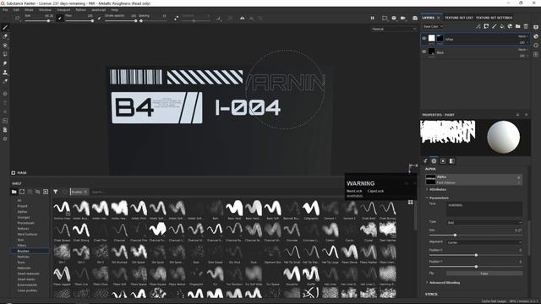Open the Help menu
This screenshot has height=304, width=541.
pyautogui.click(x=115, y=10)
